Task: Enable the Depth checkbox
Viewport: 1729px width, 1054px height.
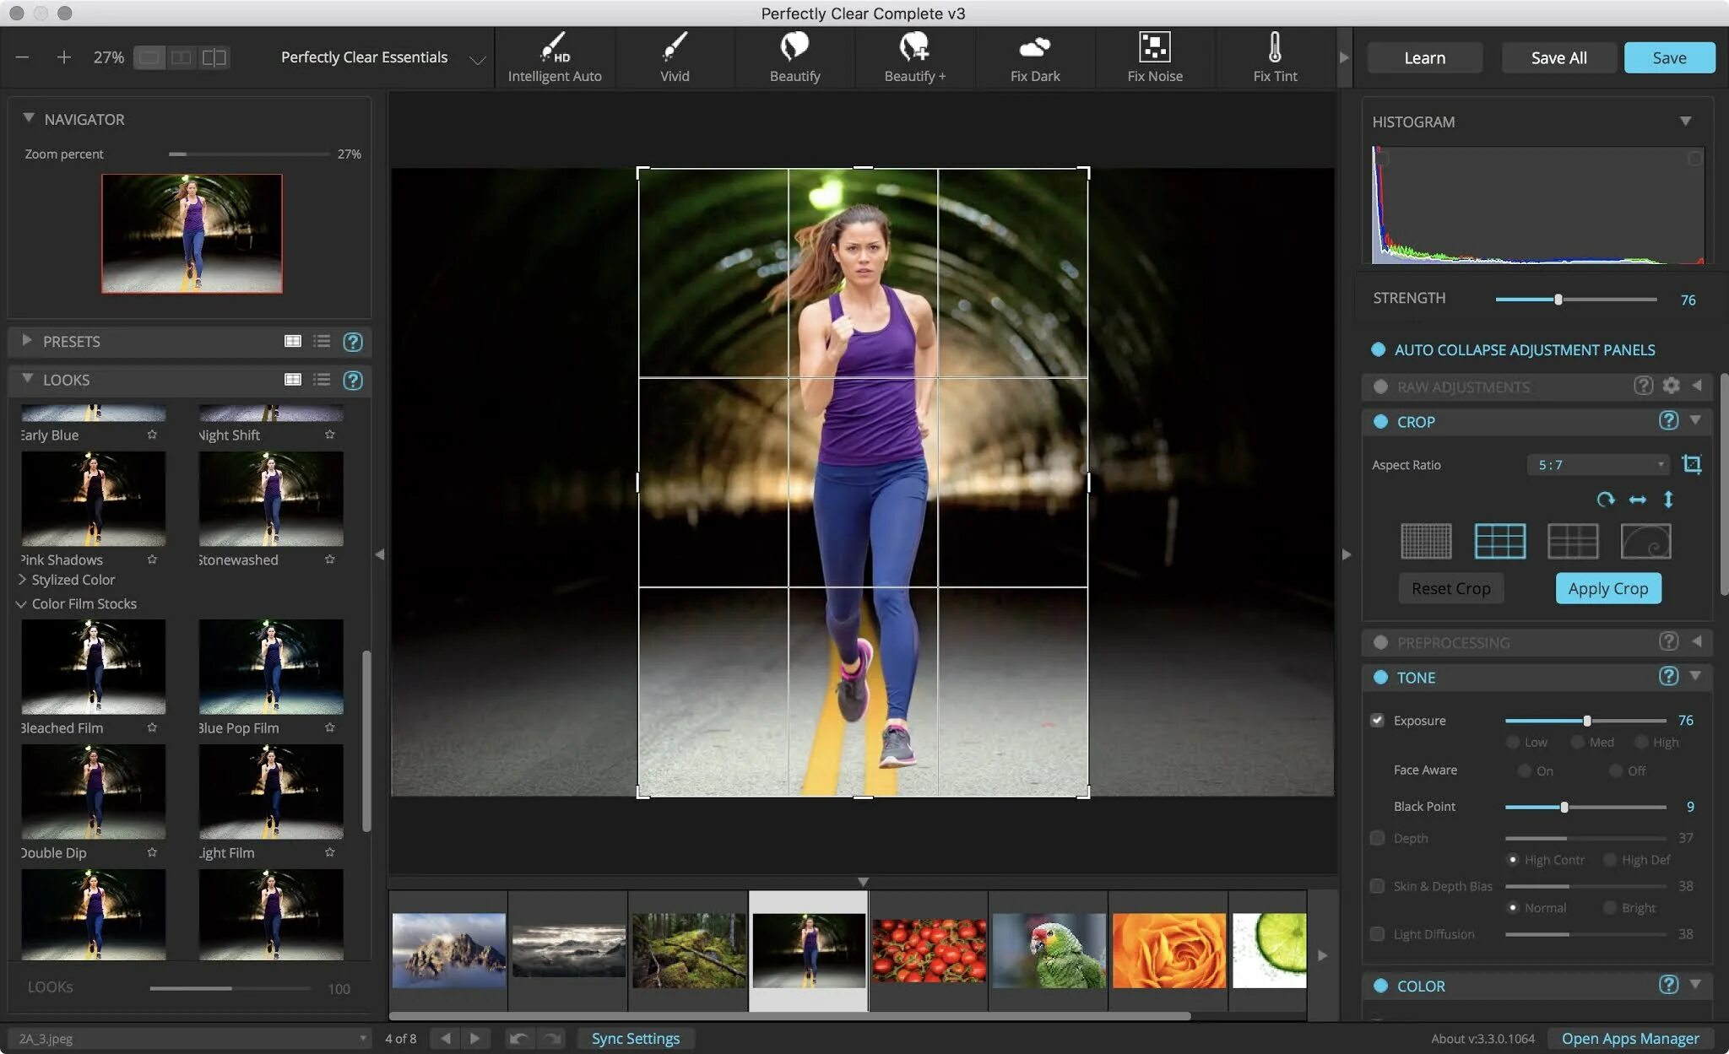Action: 1378,838
